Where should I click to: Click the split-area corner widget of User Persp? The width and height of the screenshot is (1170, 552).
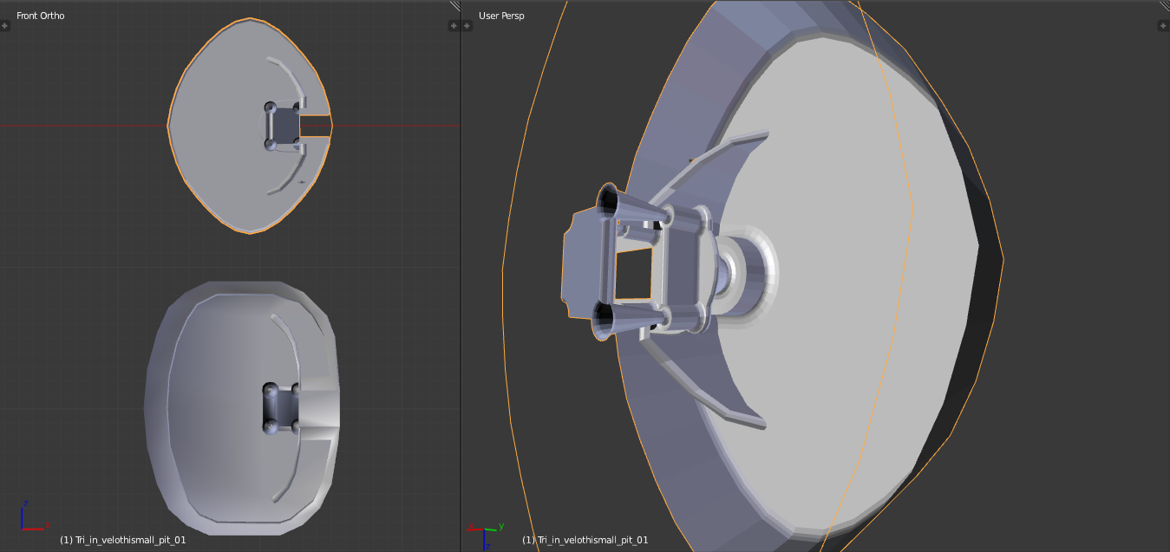pyautogui.click(x=1164, y=5)
